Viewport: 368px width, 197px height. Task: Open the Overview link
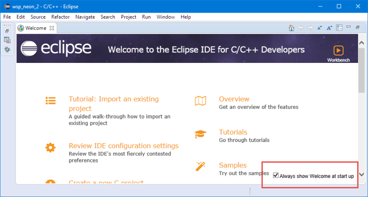click(234, 99)
